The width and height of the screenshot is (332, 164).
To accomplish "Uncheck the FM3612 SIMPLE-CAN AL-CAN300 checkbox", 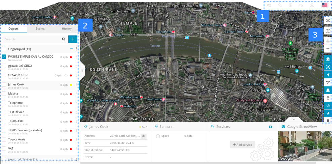I will [4, 57].
